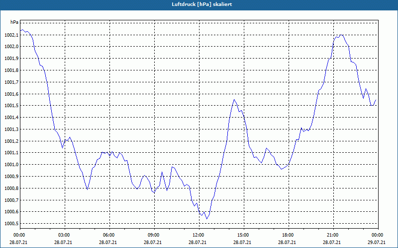Screen dimensions: 398x248
Task: Click the y-axis label 1001,8
Action: (11, 70)
